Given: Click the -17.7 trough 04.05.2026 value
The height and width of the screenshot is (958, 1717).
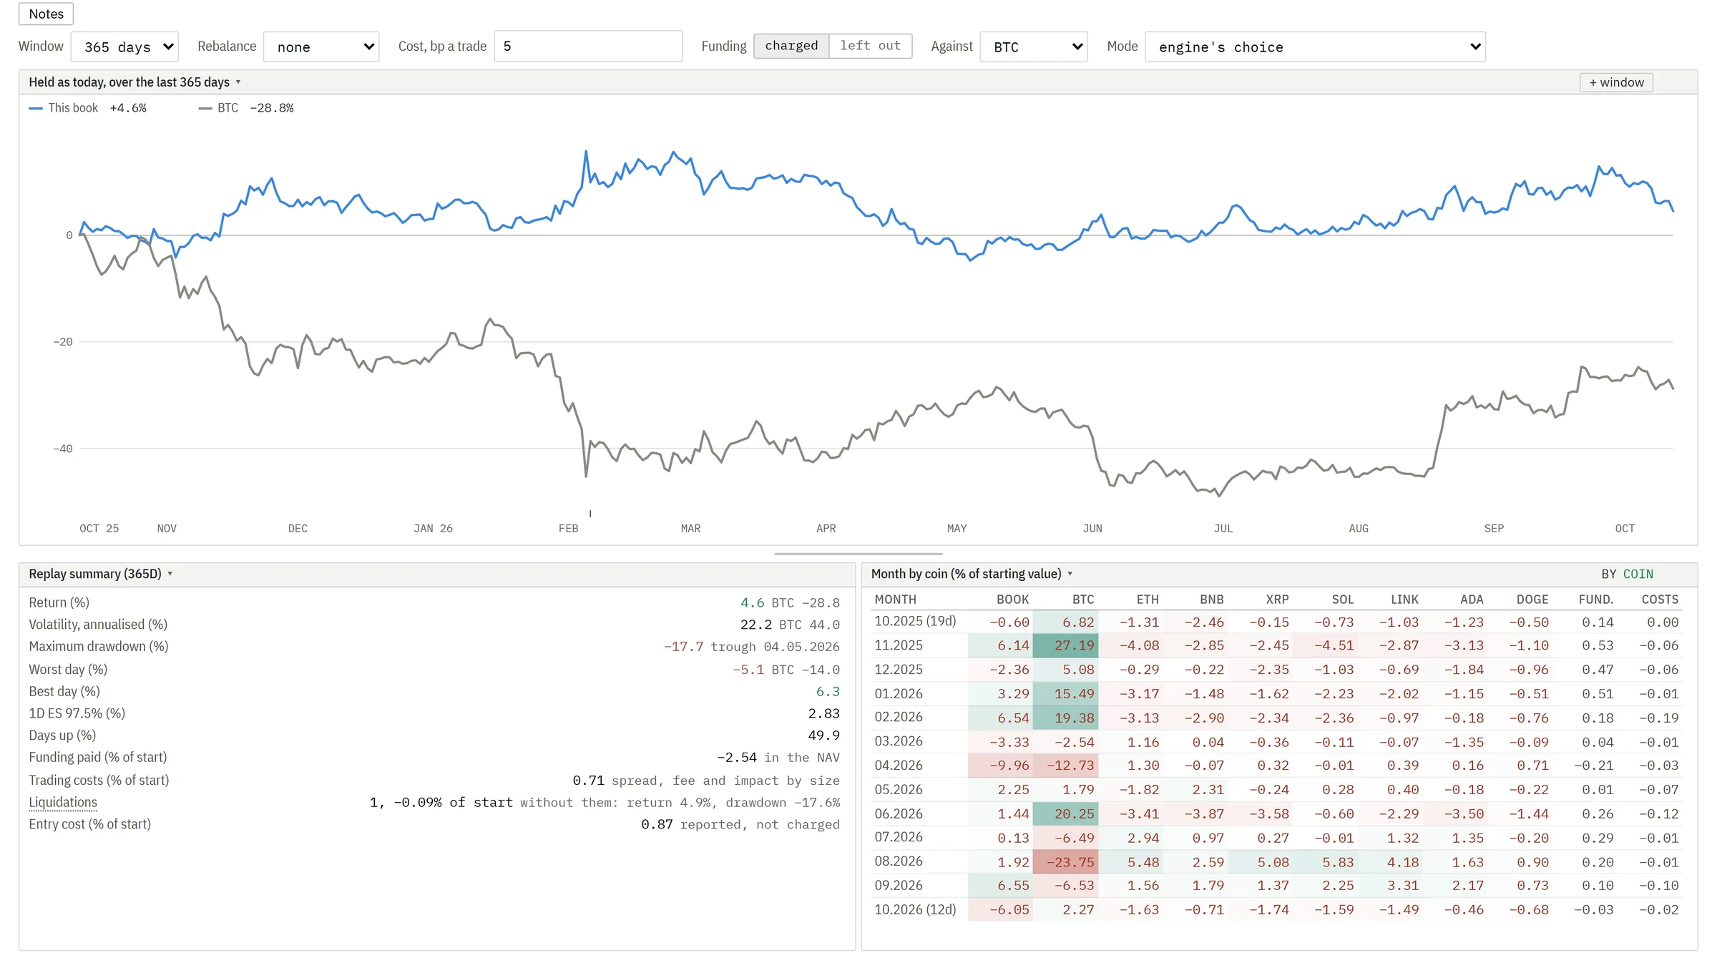Looking at the screenshot, I should click(x=751, y=647).
